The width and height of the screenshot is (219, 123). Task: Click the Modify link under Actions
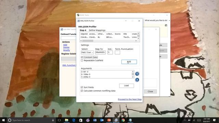tap(66, 50)
